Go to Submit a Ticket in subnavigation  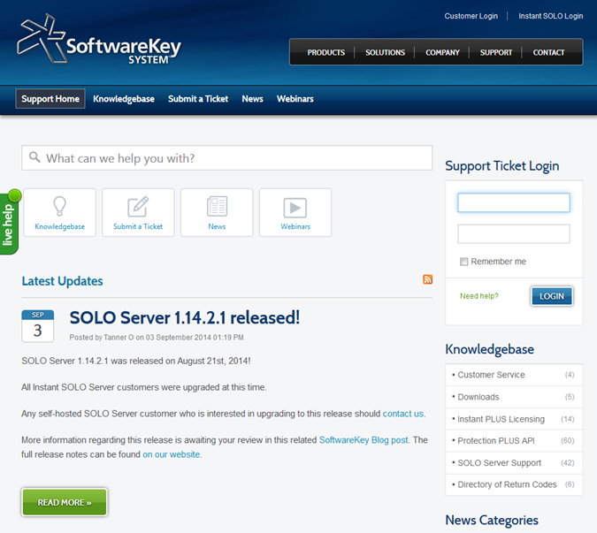198,99
